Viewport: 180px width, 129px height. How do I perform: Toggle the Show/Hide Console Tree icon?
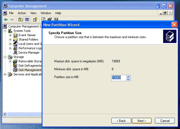pos(27,20)
